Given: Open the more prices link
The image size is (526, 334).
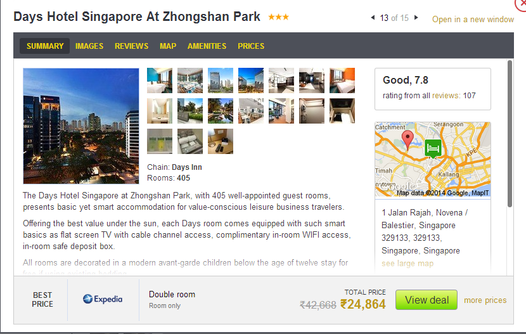Looking at the screenshot, I should [x=485, y=300].
